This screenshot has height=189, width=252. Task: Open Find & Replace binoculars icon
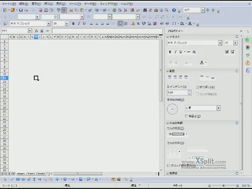click(145, 10)
